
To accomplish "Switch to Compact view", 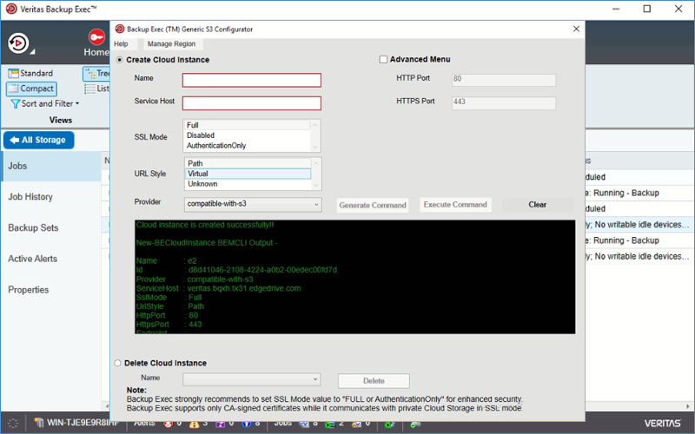I will click(x=31, y=89).
